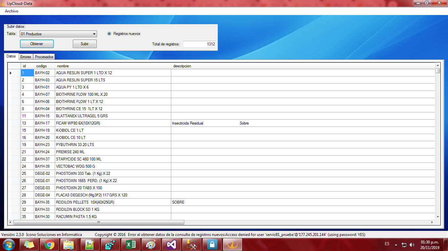Show hidden system tray icons
The height and width of the screenshot is (251, 448).
coord(396,244)
